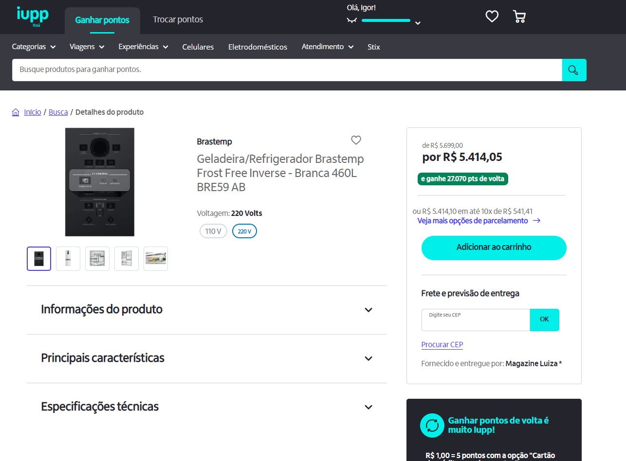The image size is (626, 461).
Task: Click the arrow next to parcelamento link
Action: [x=536, y=221]
